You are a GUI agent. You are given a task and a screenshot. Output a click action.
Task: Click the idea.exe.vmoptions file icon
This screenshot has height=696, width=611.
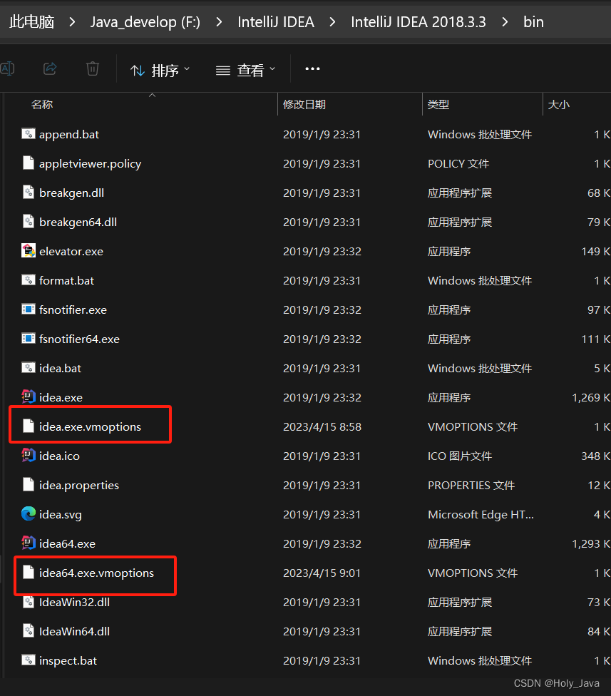[29, 426]
